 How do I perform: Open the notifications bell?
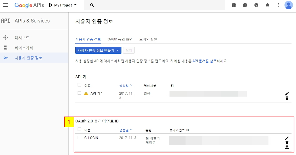click(268, 5)
